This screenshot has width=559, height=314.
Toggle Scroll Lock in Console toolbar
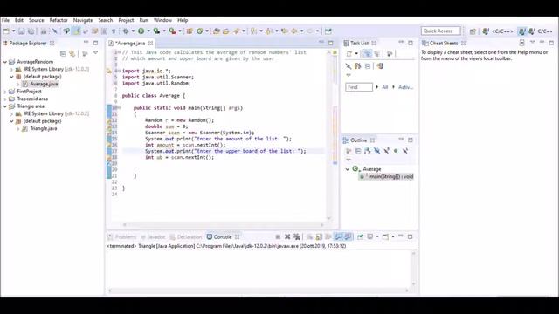(x=319, y=236)
